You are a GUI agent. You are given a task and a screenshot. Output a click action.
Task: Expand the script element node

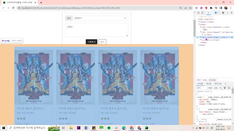201,40
